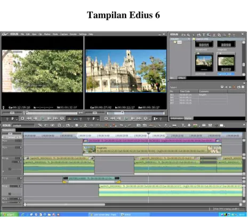248x219 pixels.
Task: Click the source player shuttle slider
Action: 12,113
